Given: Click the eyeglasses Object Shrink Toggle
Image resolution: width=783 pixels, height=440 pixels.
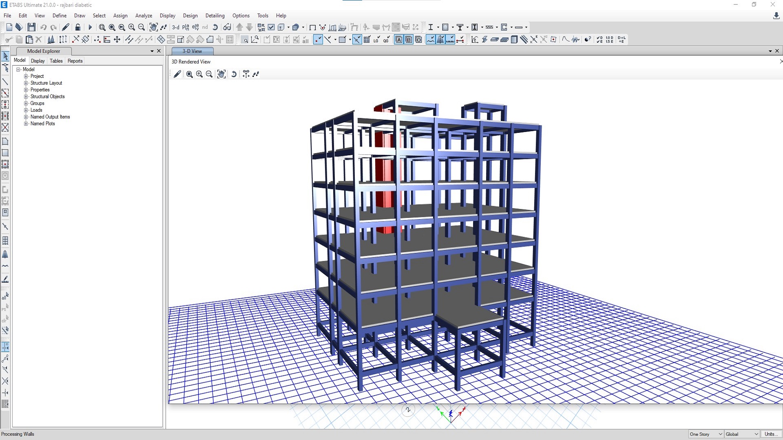Looking at the screenshot, I should coord(227,27).
